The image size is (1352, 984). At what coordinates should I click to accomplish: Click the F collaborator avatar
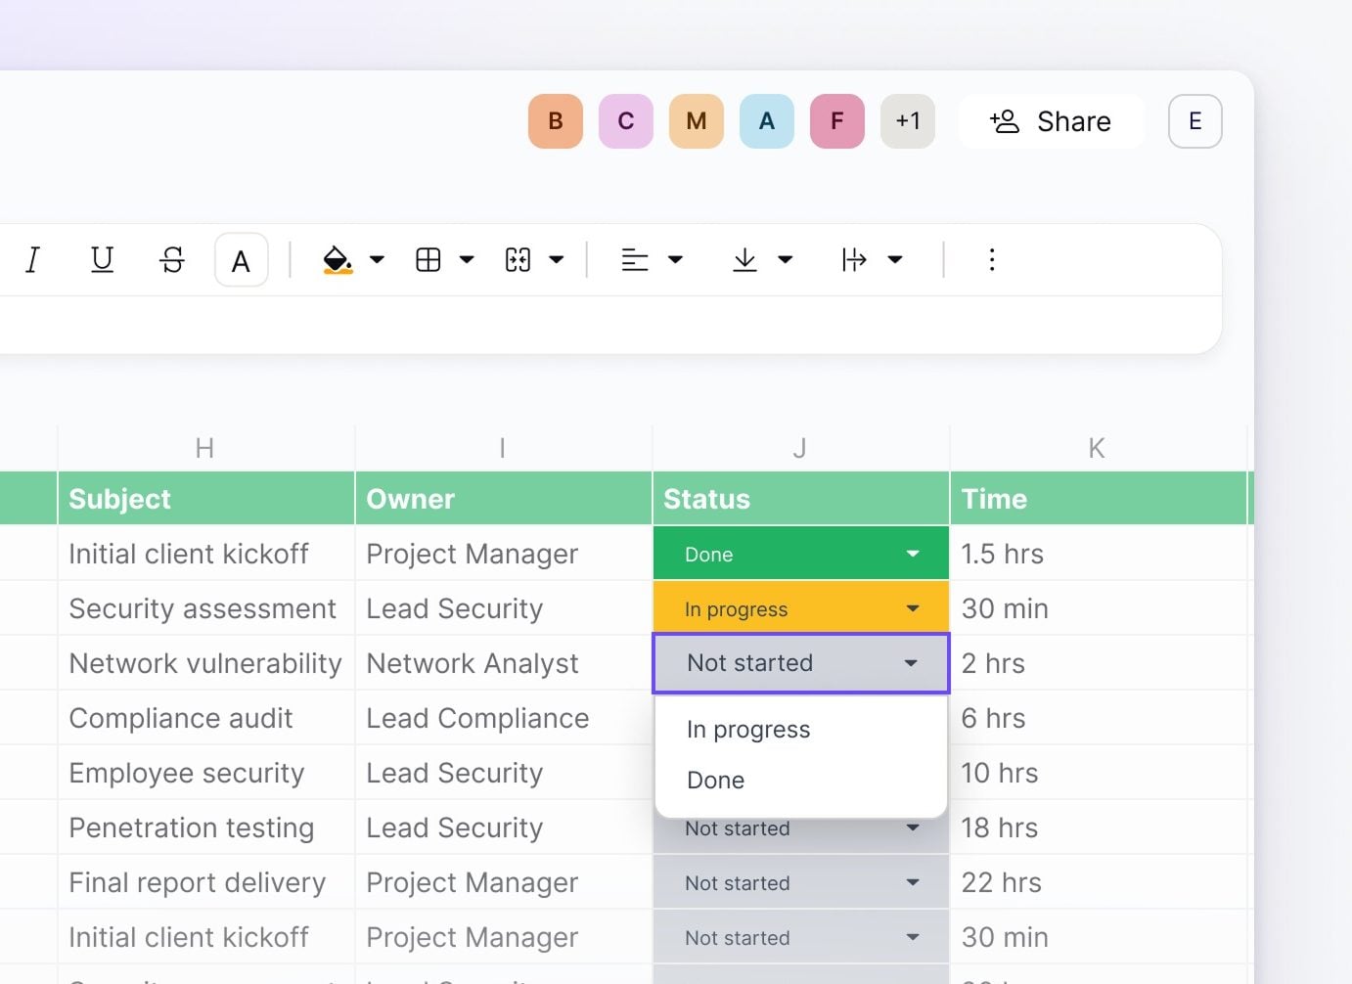(836, 121)
